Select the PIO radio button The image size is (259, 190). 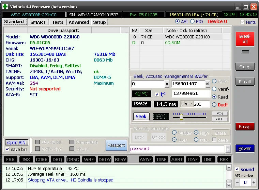coord(193,21)
